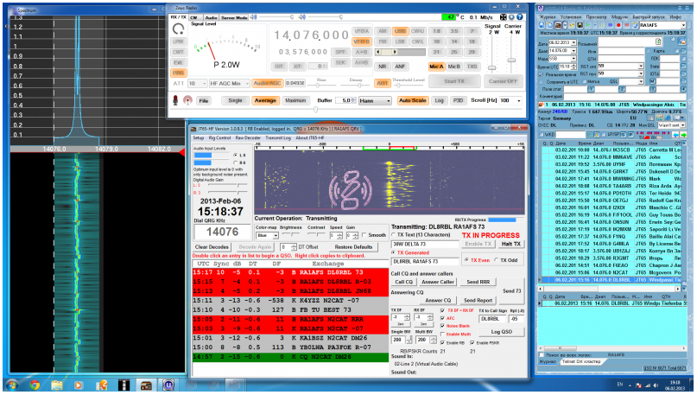Click the antenna icon beside the microphone
This screenshot has height=395, width=697.
tap(187, 100)
